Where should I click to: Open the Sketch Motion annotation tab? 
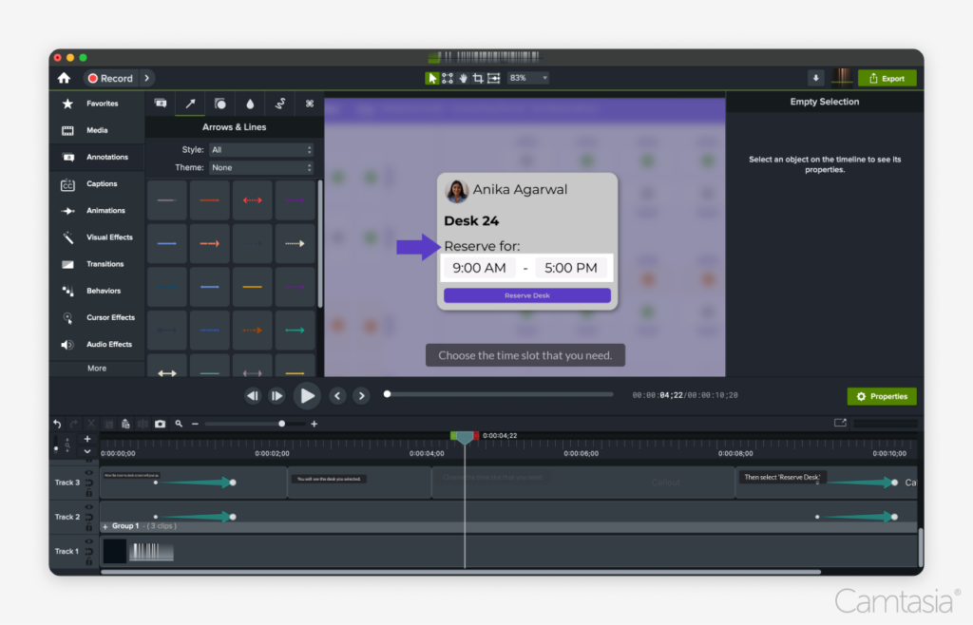click(280, 104)
